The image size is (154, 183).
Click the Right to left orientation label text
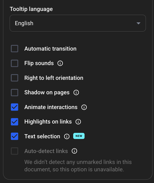pos(54,78)
